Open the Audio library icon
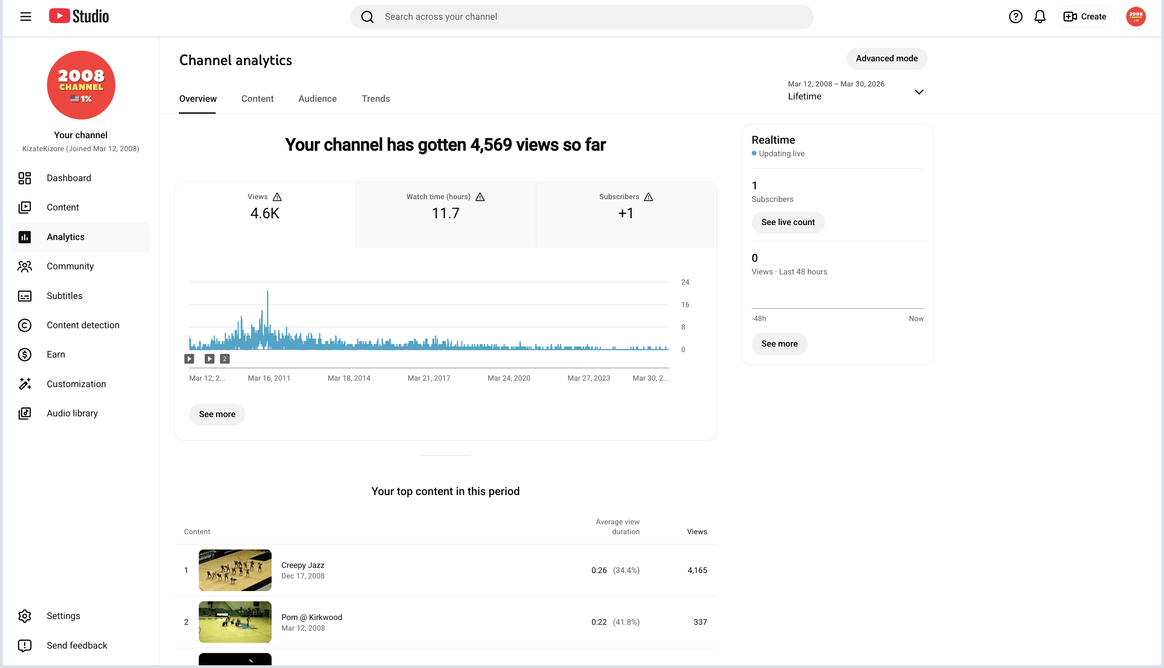This screenshot has width=1164, height=668. click(x=25, y=413)
